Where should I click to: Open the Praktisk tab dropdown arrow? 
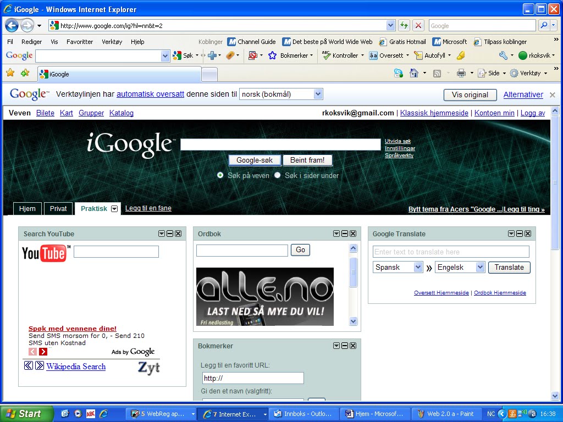tap(114, 209)
